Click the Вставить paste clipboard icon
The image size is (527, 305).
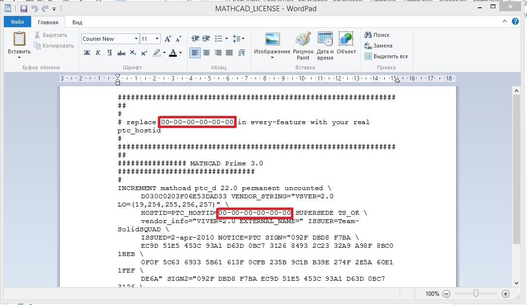19,39
